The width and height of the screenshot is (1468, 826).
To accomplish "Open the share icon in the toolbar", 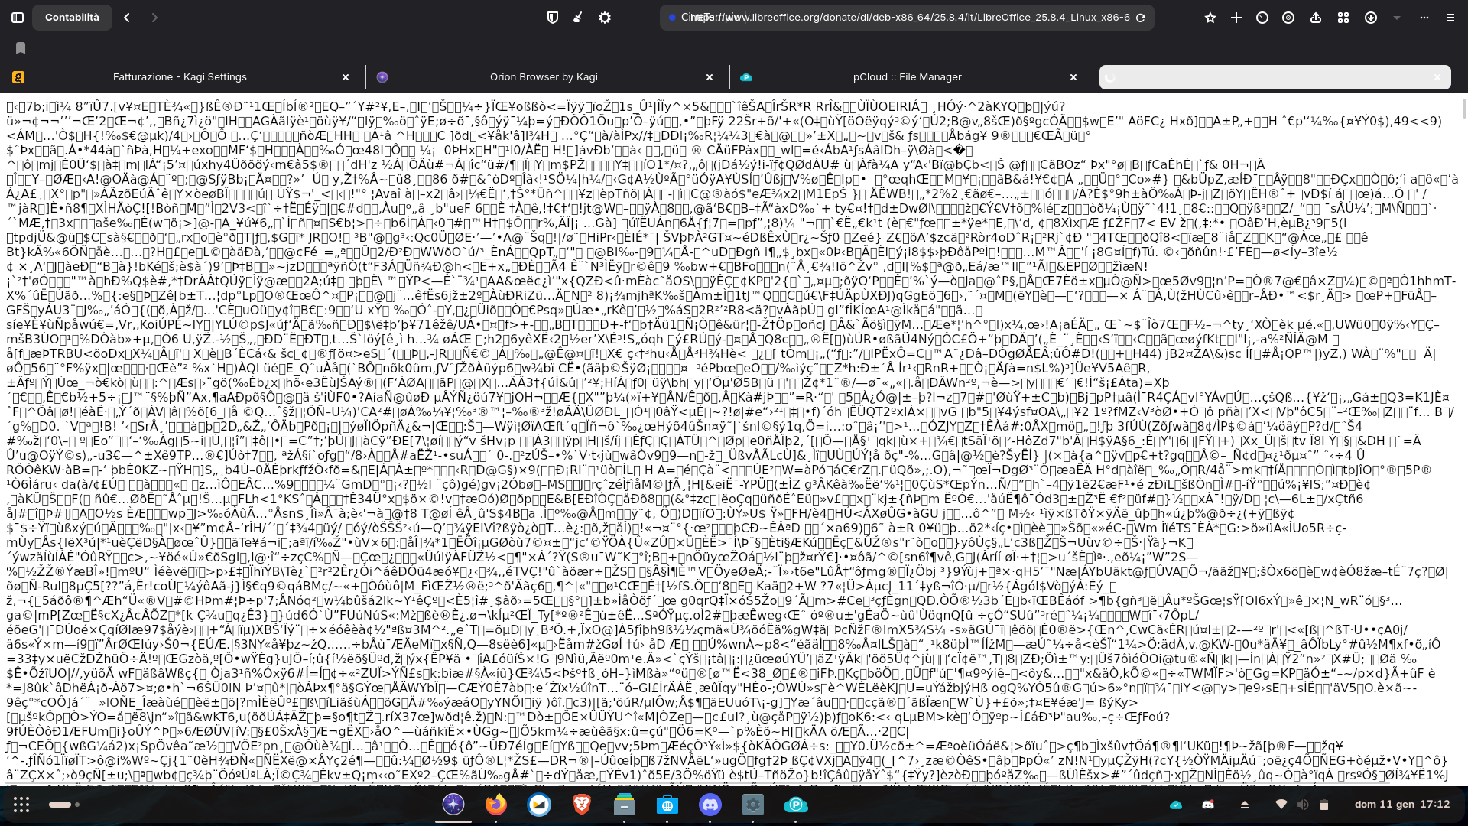I will (1316, 17).
